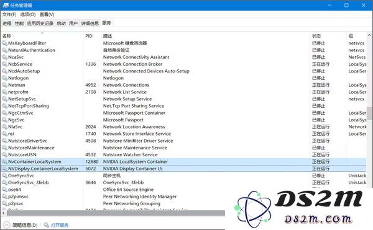The image size is (373, 230).
Task: Click the NaturalAuthentication service gear icon
Action: point(4,50)
